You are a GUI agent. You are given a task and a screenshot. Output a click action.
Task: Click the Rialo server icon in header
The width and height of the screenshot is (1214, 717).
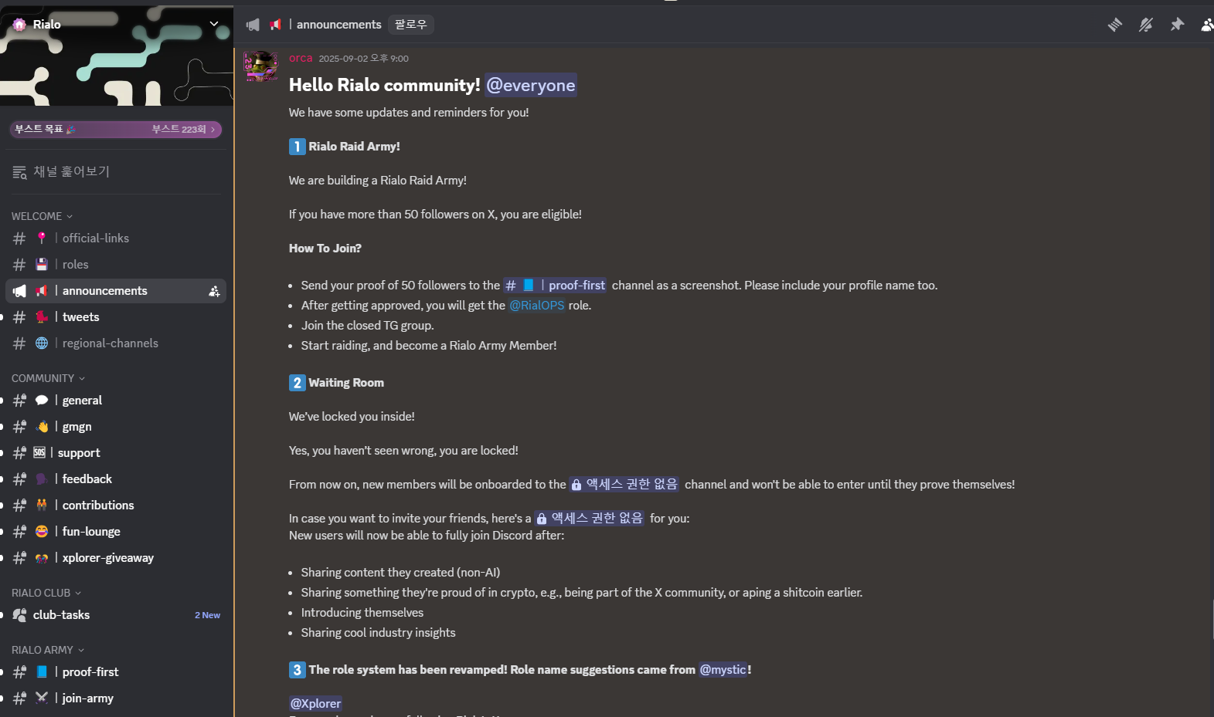[x=19, y=25]
